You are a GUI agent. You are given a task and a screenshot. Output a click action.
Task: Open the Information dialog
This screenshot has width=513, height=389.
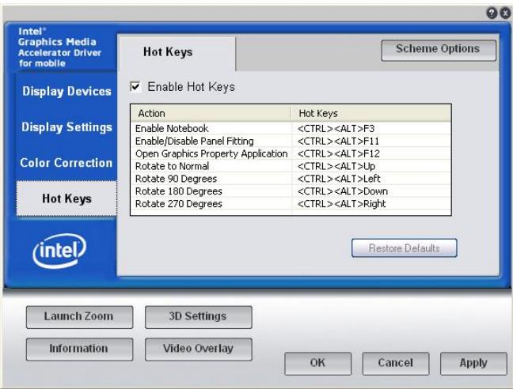coord(79,349)
